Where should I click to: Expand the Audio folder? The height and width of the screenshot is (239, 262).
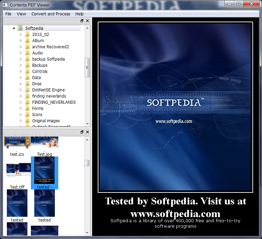click(x=21, y=53)
